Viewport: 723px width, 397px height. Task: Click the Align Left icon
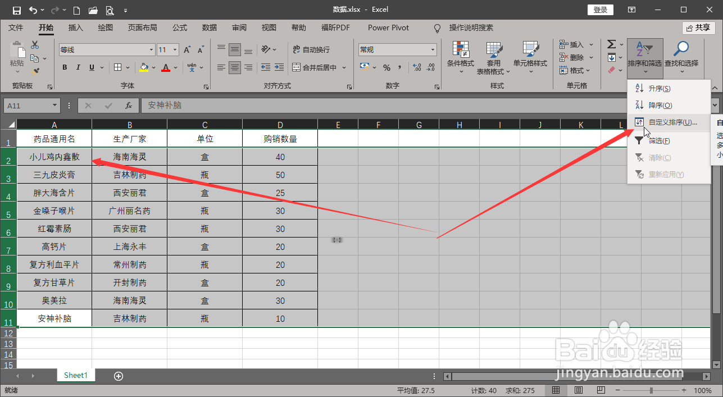click(221, 67)
